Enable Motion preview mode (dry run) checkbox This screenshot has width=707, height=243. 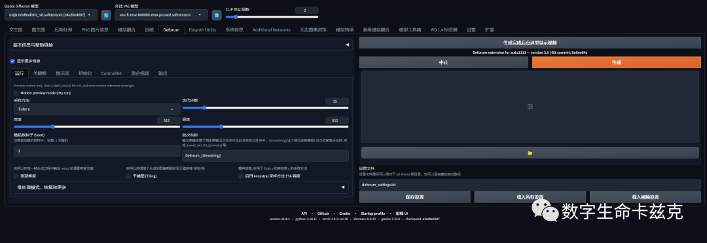pos(16,93)
